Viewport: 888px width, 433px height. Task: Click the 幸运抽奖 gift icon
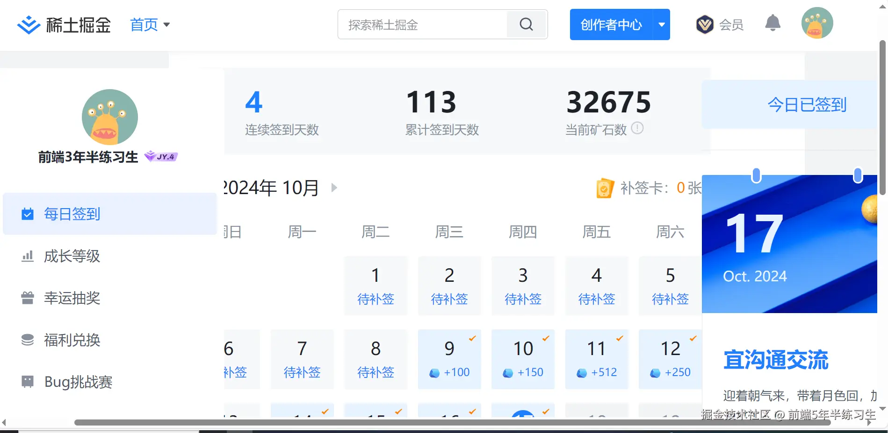click(x=27, y=298)
